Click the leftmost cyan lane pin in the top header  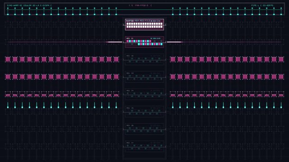coord(8,11)
